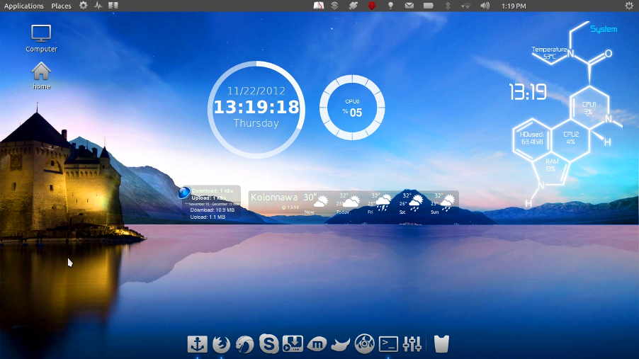The width and height of the screenshot is (639, 359).
Task: Click the cyan 'System' label
Action: click(x=604, y=29)
